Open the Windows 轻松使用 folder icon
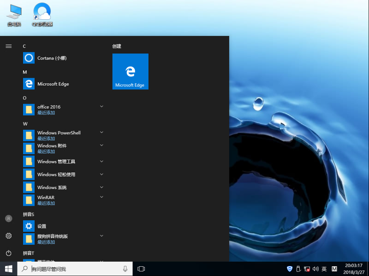The width and height of the screenshot is (369, 276). [29, 174]
